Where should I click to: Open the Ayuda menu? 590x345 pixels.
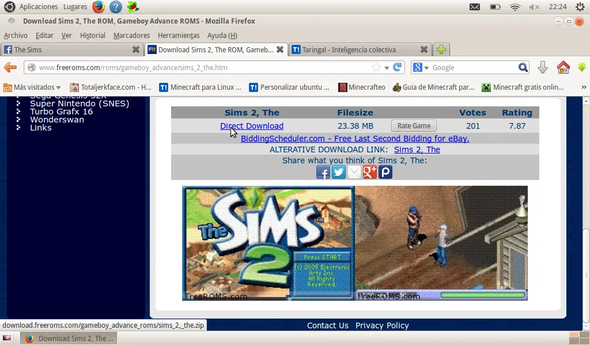[222, 35]
